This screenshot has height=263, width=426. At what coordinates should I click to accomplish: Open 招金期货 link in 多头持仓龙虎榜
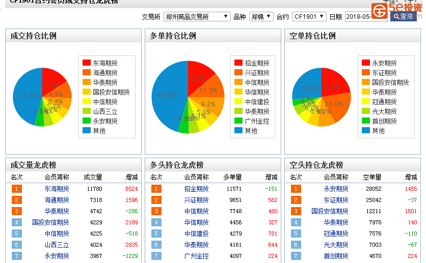pyautogui.click(x=196, y=189)
